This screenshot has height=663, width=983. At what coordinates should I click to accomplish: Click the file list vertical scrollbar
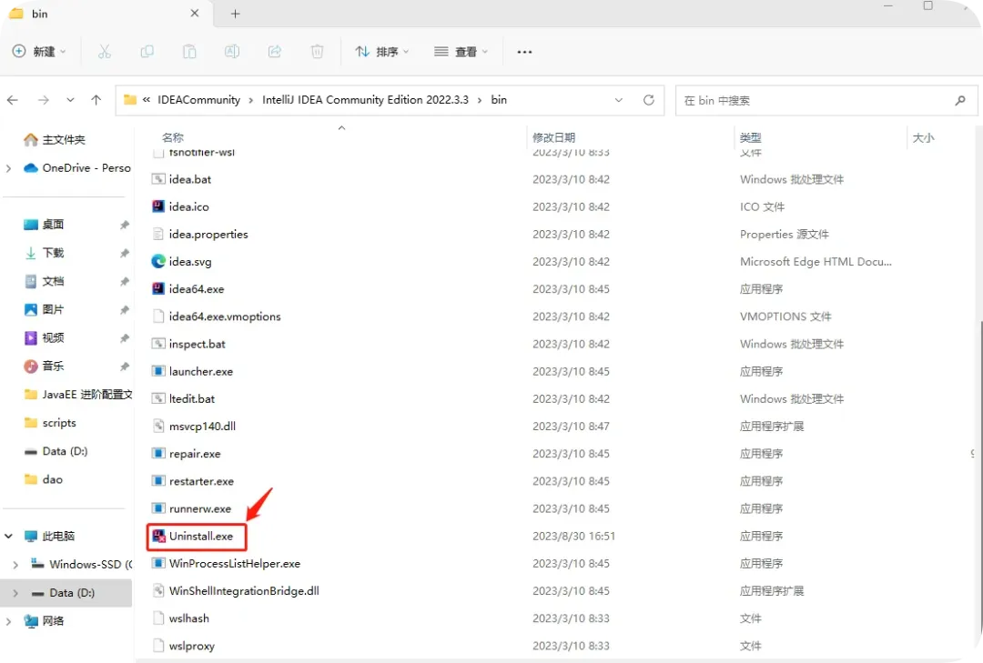point(980,485)
